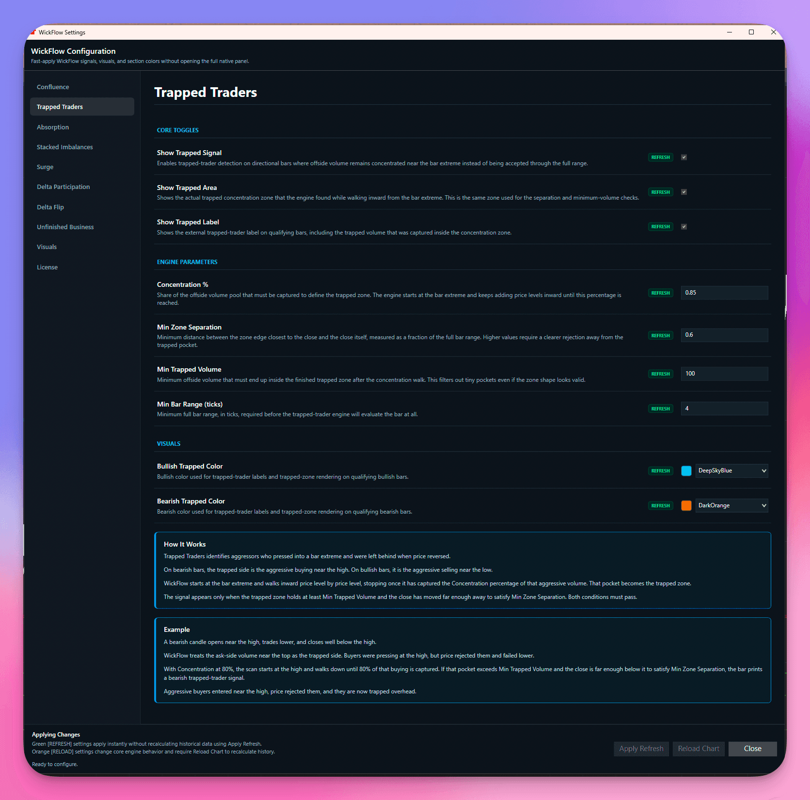The height and width of the screenshot is (800, 810).
Task: Uncheck the Show Trapped Signal checkbox
Action: [684, 157]
